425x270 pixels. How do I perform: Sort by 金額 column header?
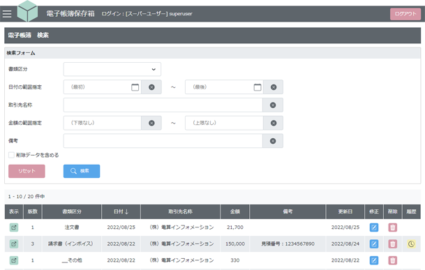click(234, 211)
